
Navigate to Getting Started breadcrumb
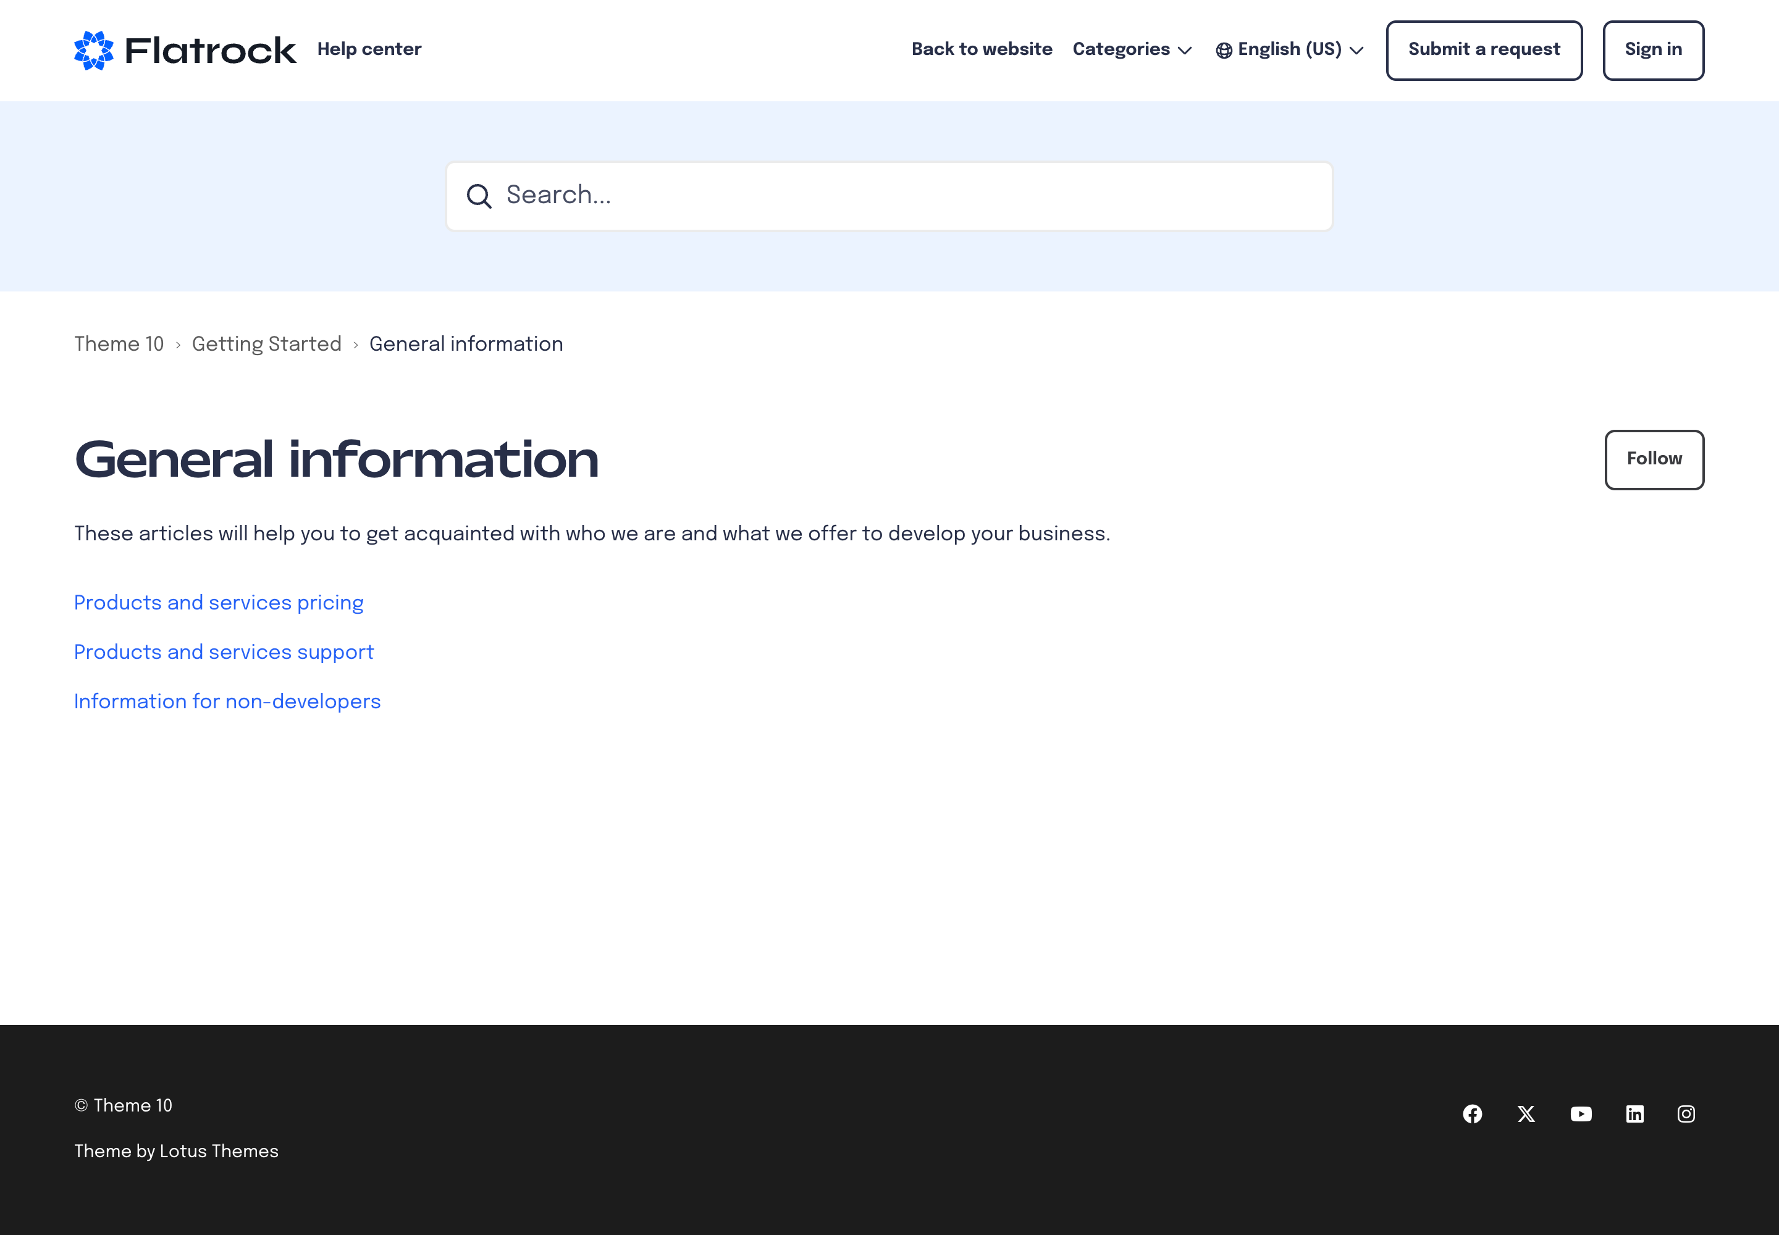click(266, 345)
